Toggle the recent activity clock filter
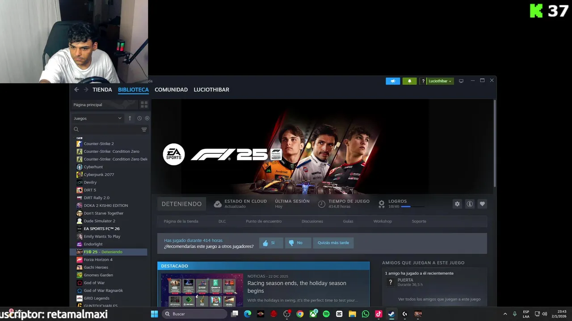 coord(139,119)
